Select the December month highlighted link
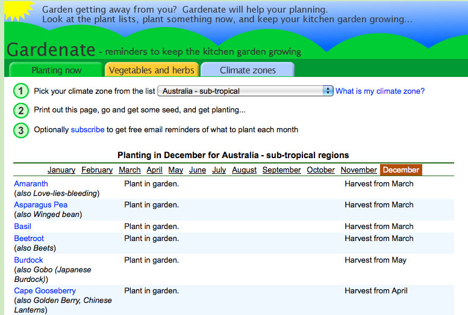Viewport: 468px width, 315px height. point(401,170)
